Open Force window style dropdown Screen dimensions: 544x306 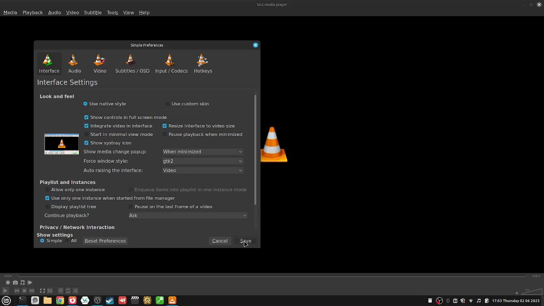coord(203,161)
